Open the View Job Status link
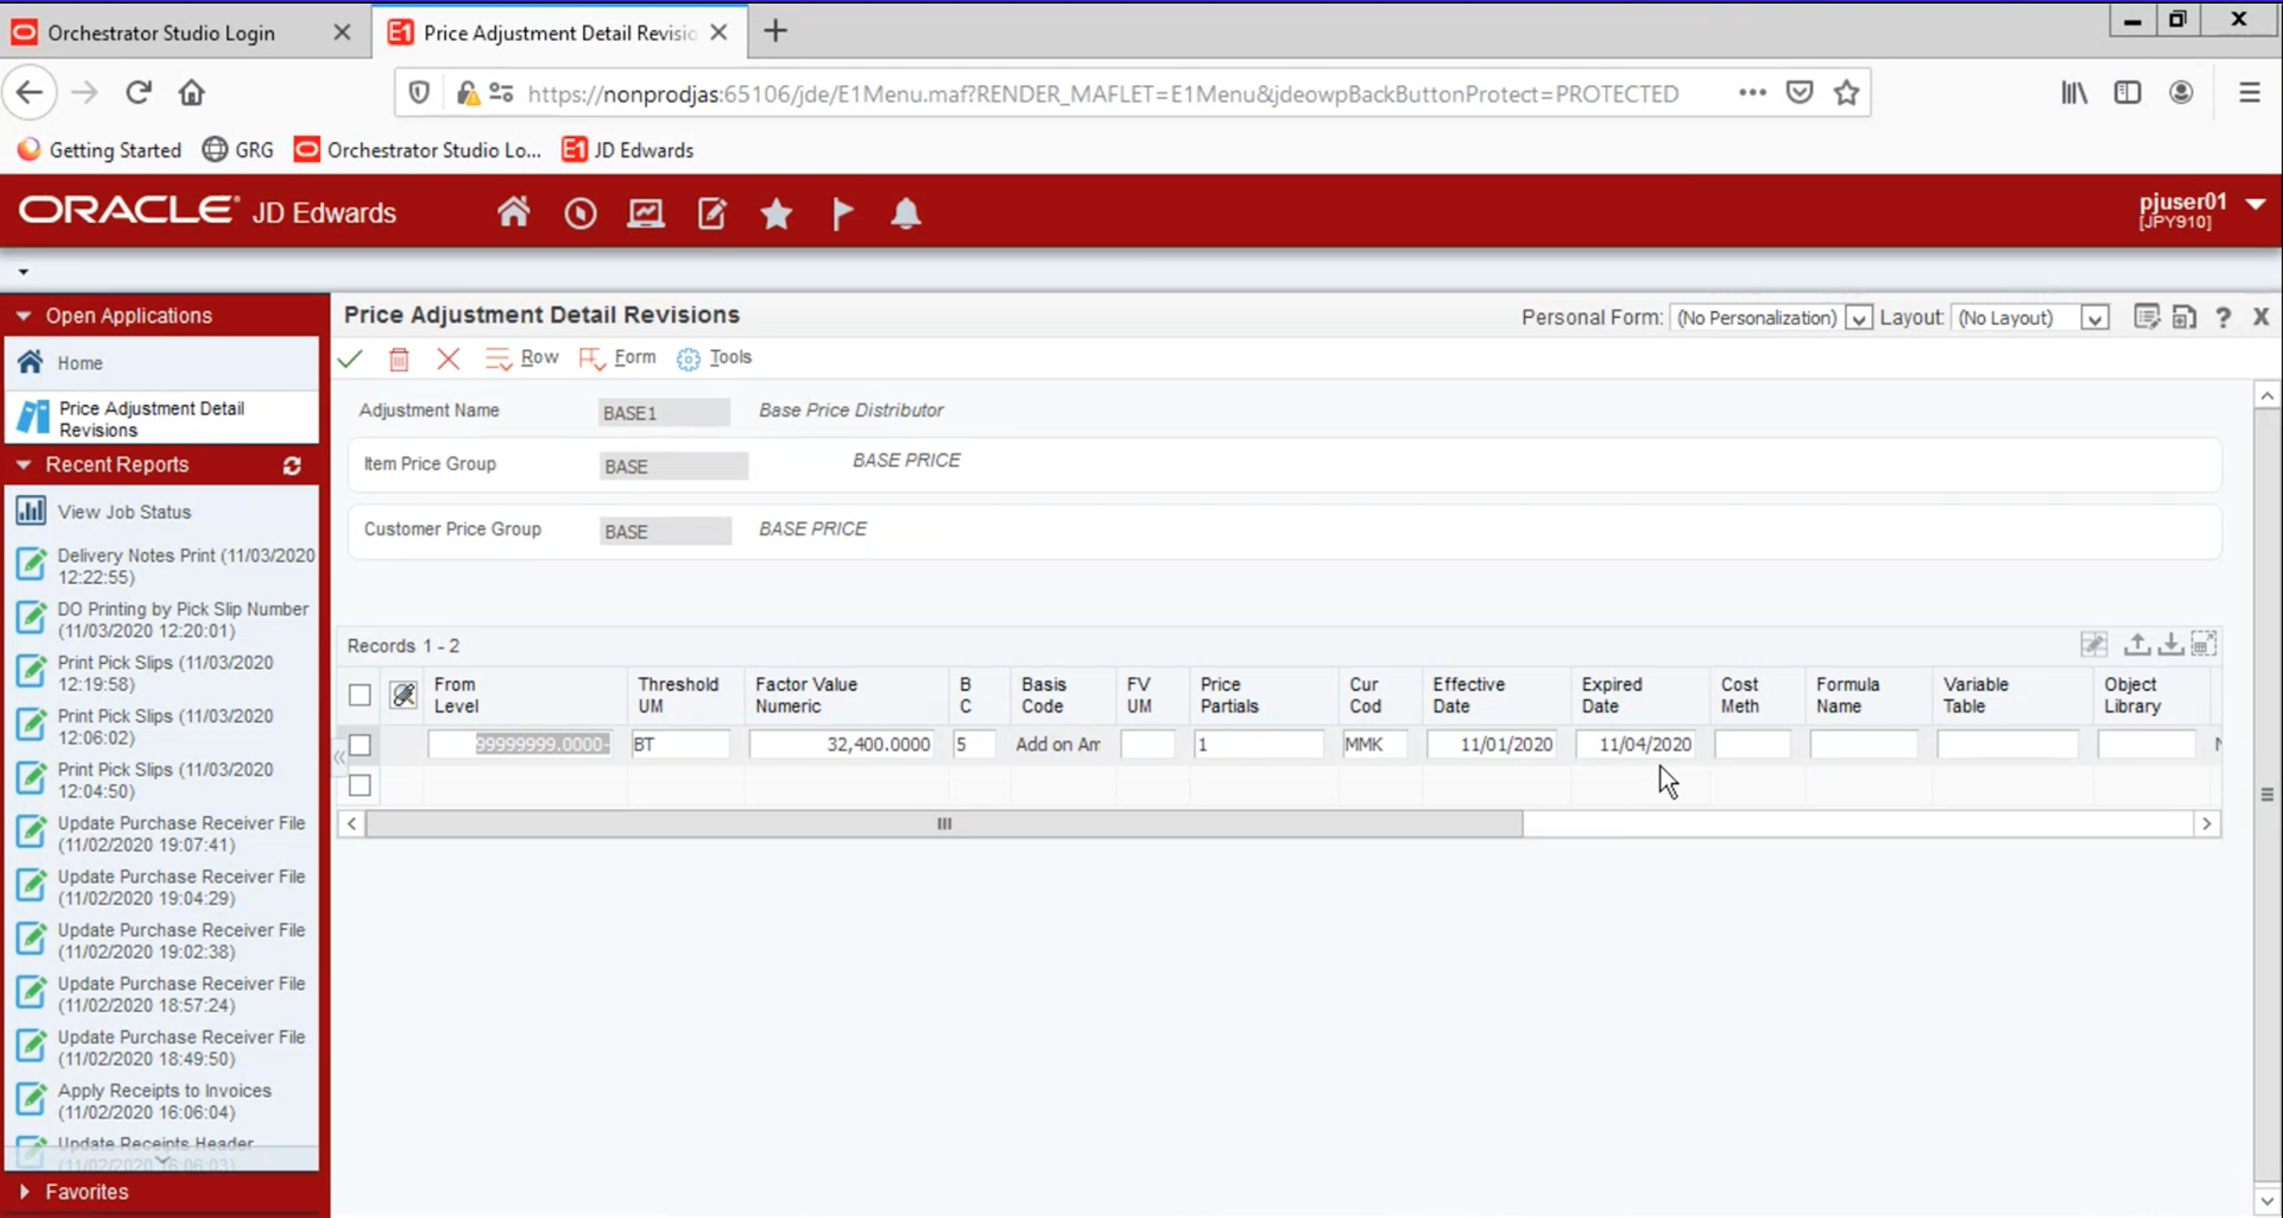Image resolution: width=2283 pixels, height=1218 pixels. (124, 512)
